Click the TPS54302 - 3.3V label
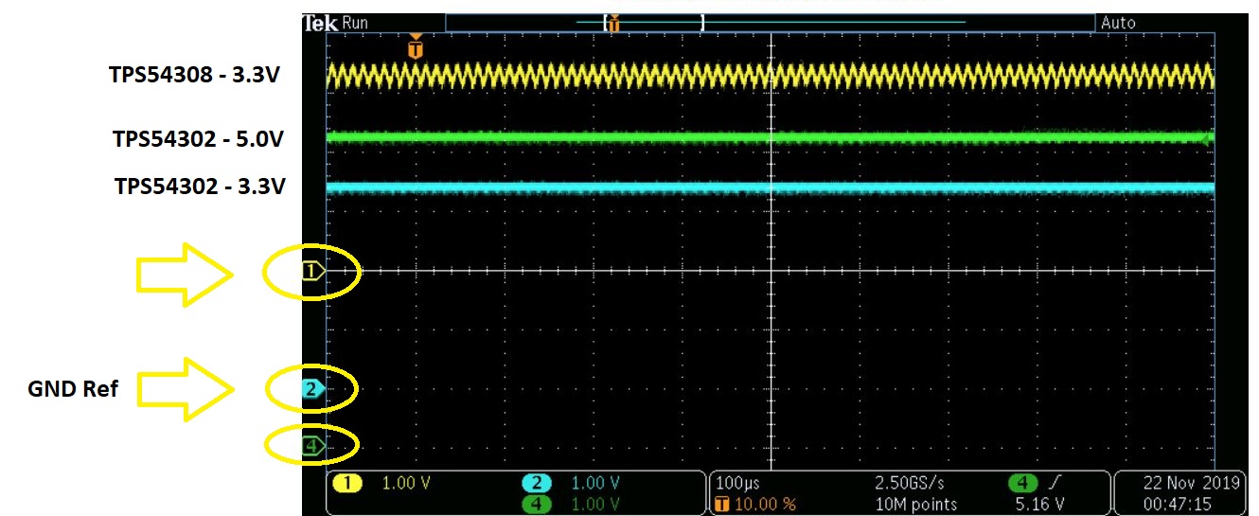 (x=200, y=186)
